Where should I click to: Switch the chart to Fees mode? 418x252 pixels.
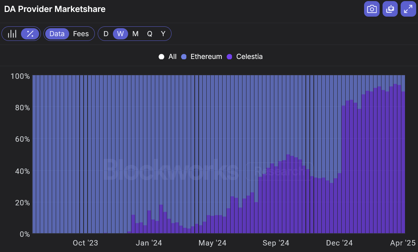[81, 34]
